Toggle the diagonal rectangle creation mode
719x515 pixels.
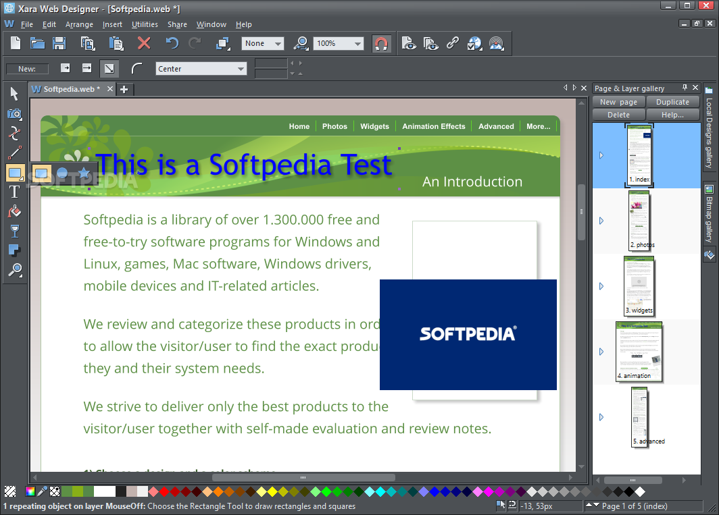point(109,69)
